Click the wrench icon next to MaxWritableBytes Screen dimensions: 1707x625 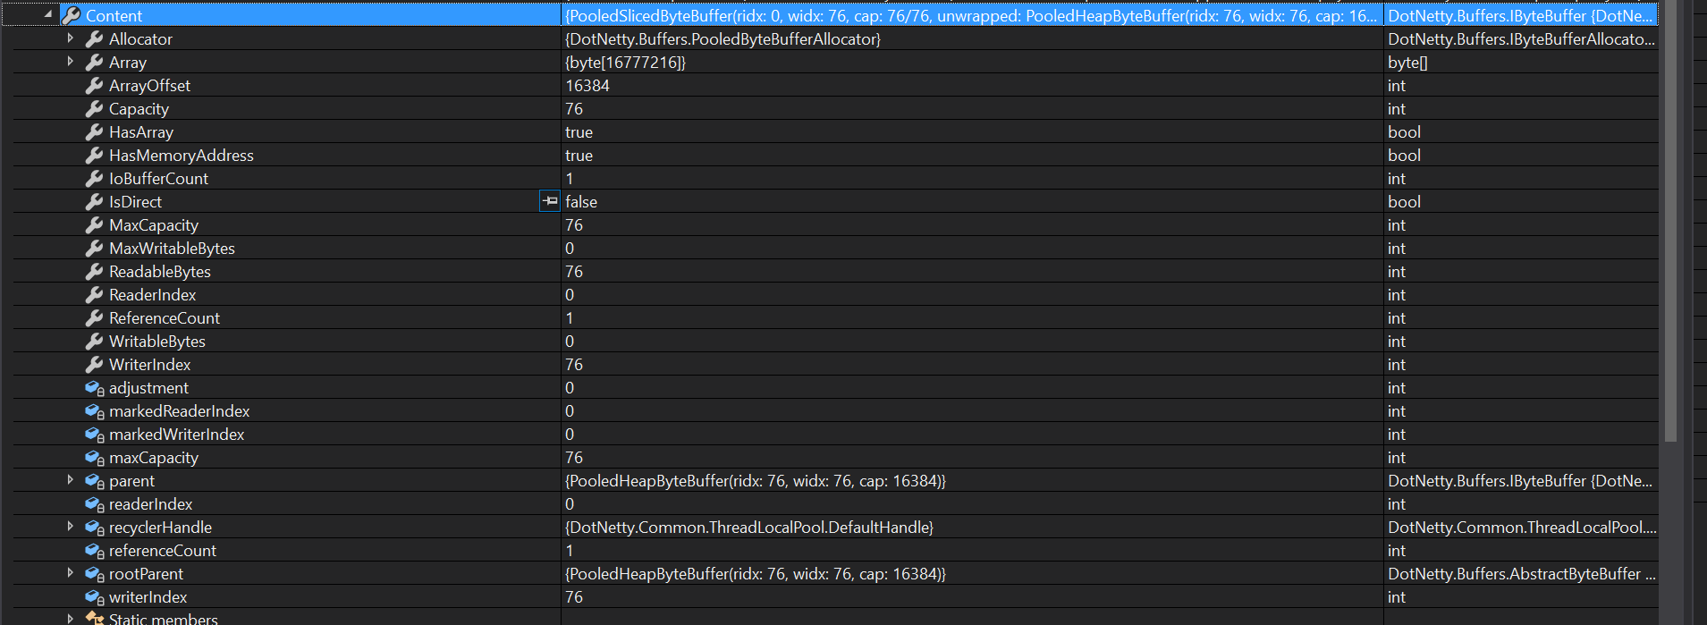[x=95, y=248]
